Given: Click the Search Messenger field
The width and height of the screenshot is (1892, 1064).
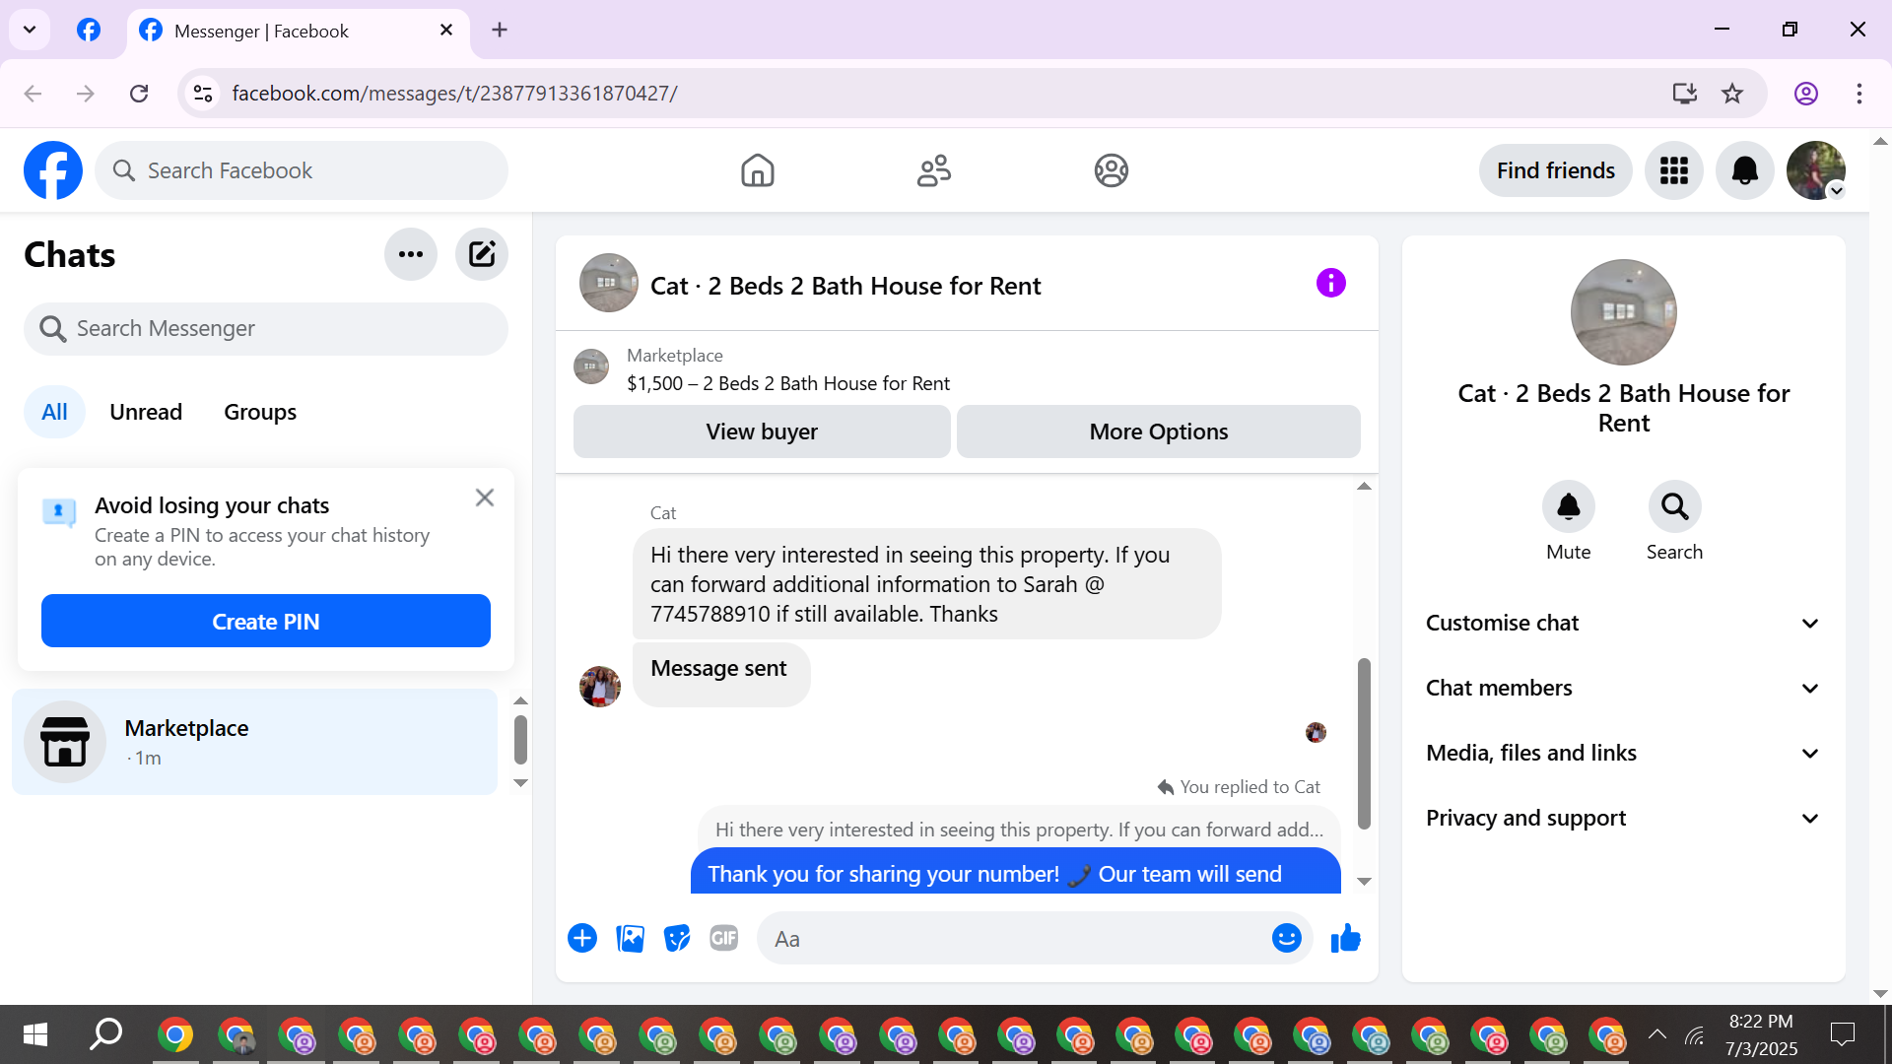Looking at the screenshot, I should pos(266,328).
